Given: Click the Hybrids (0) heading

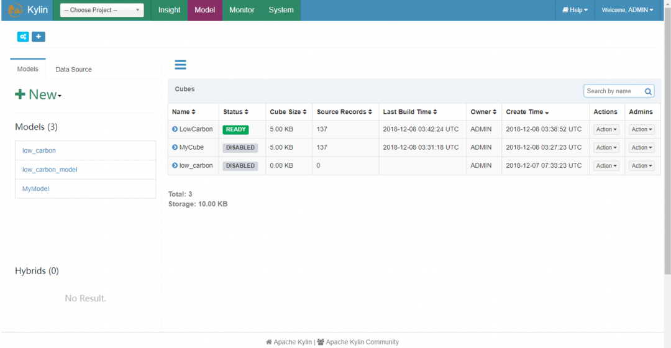Looking at the screenshot, I should pos(37,271).
